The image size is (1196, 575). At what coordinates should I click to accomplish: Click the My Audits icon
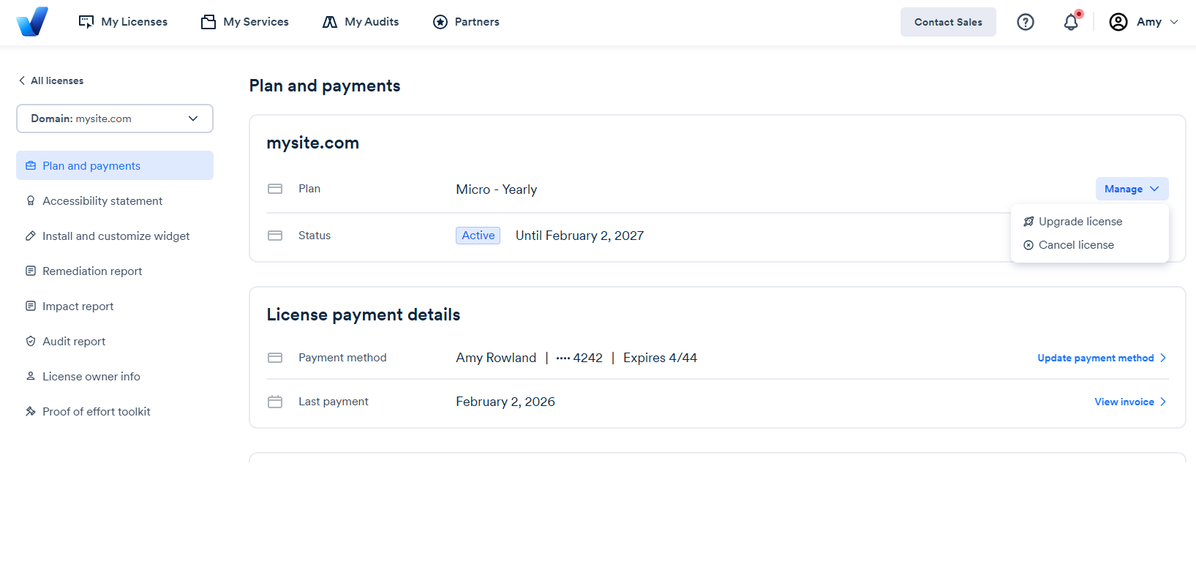click(330, 22)
